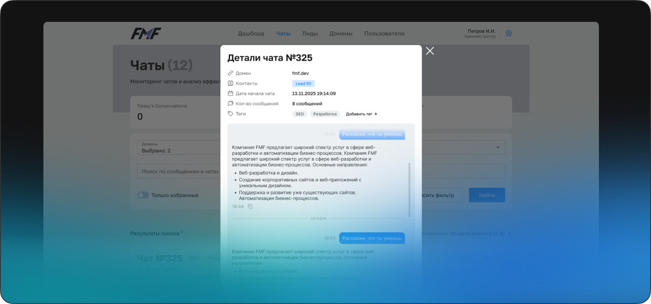Click the chat conversation scrollbar in the modal
Image resolution: width=651 pixels, height=304 pixels.
click(410, 190)
